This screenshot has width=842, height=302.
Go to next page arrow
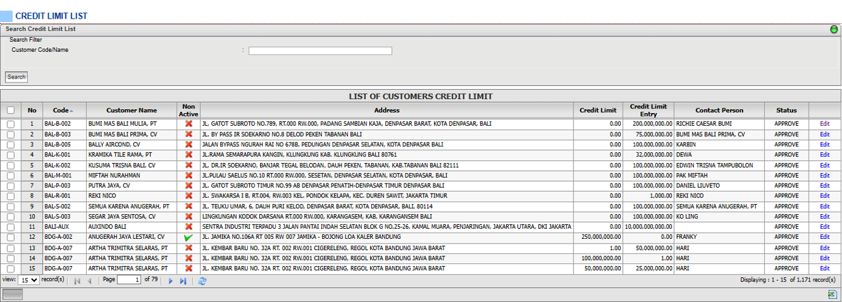(171, 281)
